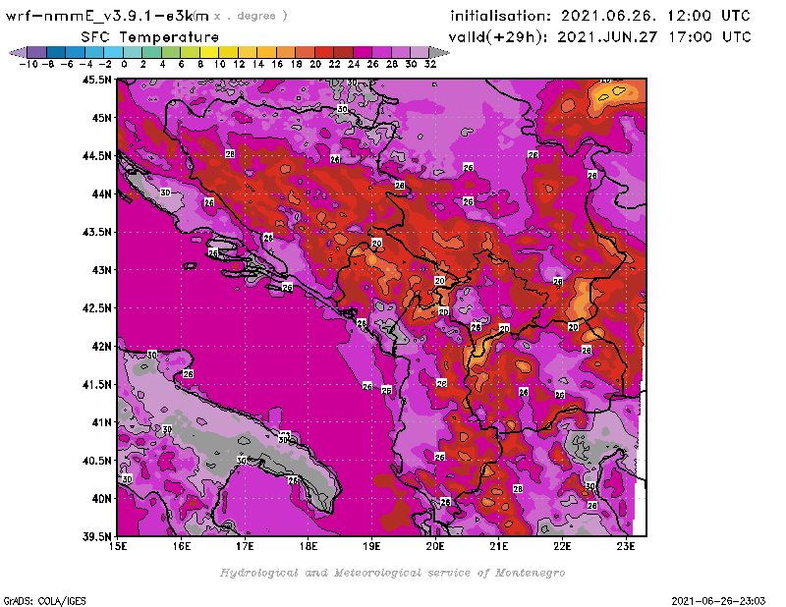Click the 43.5N latitude axis label
The height and width of the screenshot is (607, 786).
click(x=96, y=232)
